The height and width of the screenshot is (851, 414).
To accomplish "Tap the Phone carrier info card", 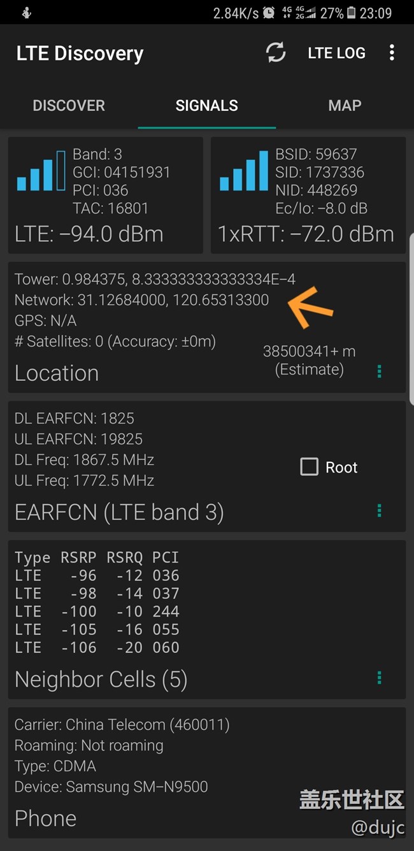I will pyautogui.click(x=207, y=772).
